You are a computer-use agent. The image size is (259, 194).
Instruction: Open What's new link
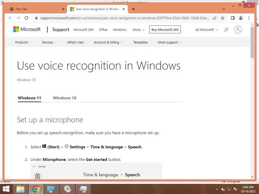[75, 42]
